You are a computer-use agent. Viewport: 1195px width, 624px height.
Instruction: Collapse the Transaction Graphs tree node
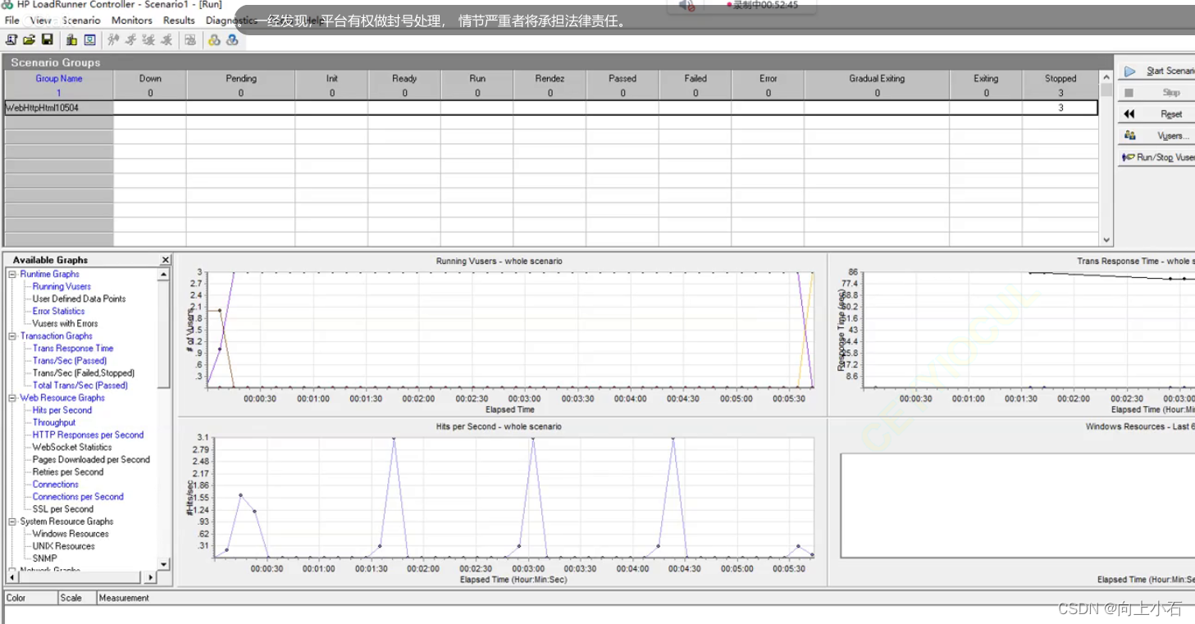[12, 336]
